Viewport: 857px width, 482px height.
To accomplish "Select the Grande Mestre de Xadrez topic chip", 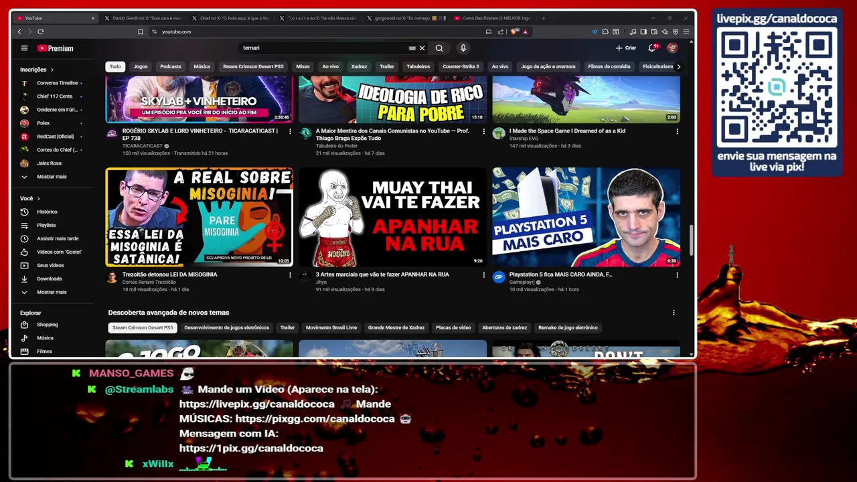I will click(396, 327).
